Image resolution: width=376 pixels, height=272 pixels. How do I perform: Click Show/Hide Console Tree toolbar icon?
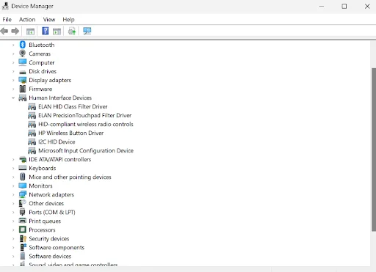click(30, 32)
